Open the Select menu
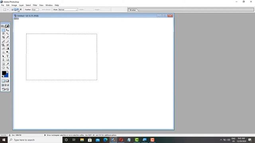This screenshot has height=143, width=255. point(28,5)
